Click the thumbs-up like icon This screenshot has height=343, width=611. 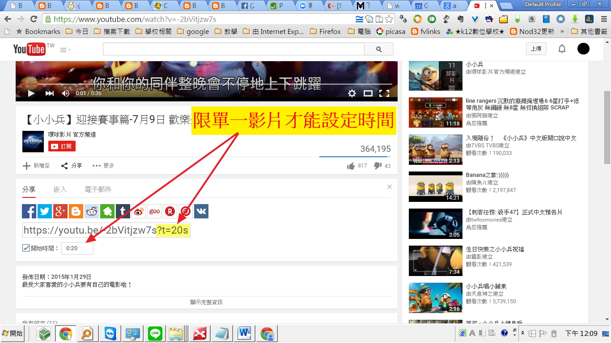pyautogui.click(x=351, y=166)
